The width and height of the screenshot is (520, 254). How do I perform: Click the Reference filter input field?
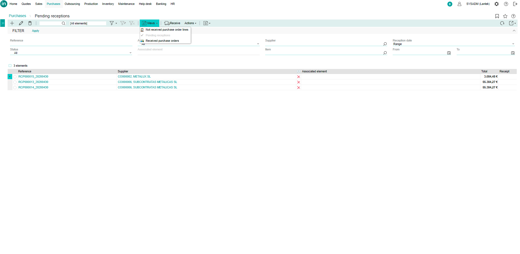tap(71, 44)
